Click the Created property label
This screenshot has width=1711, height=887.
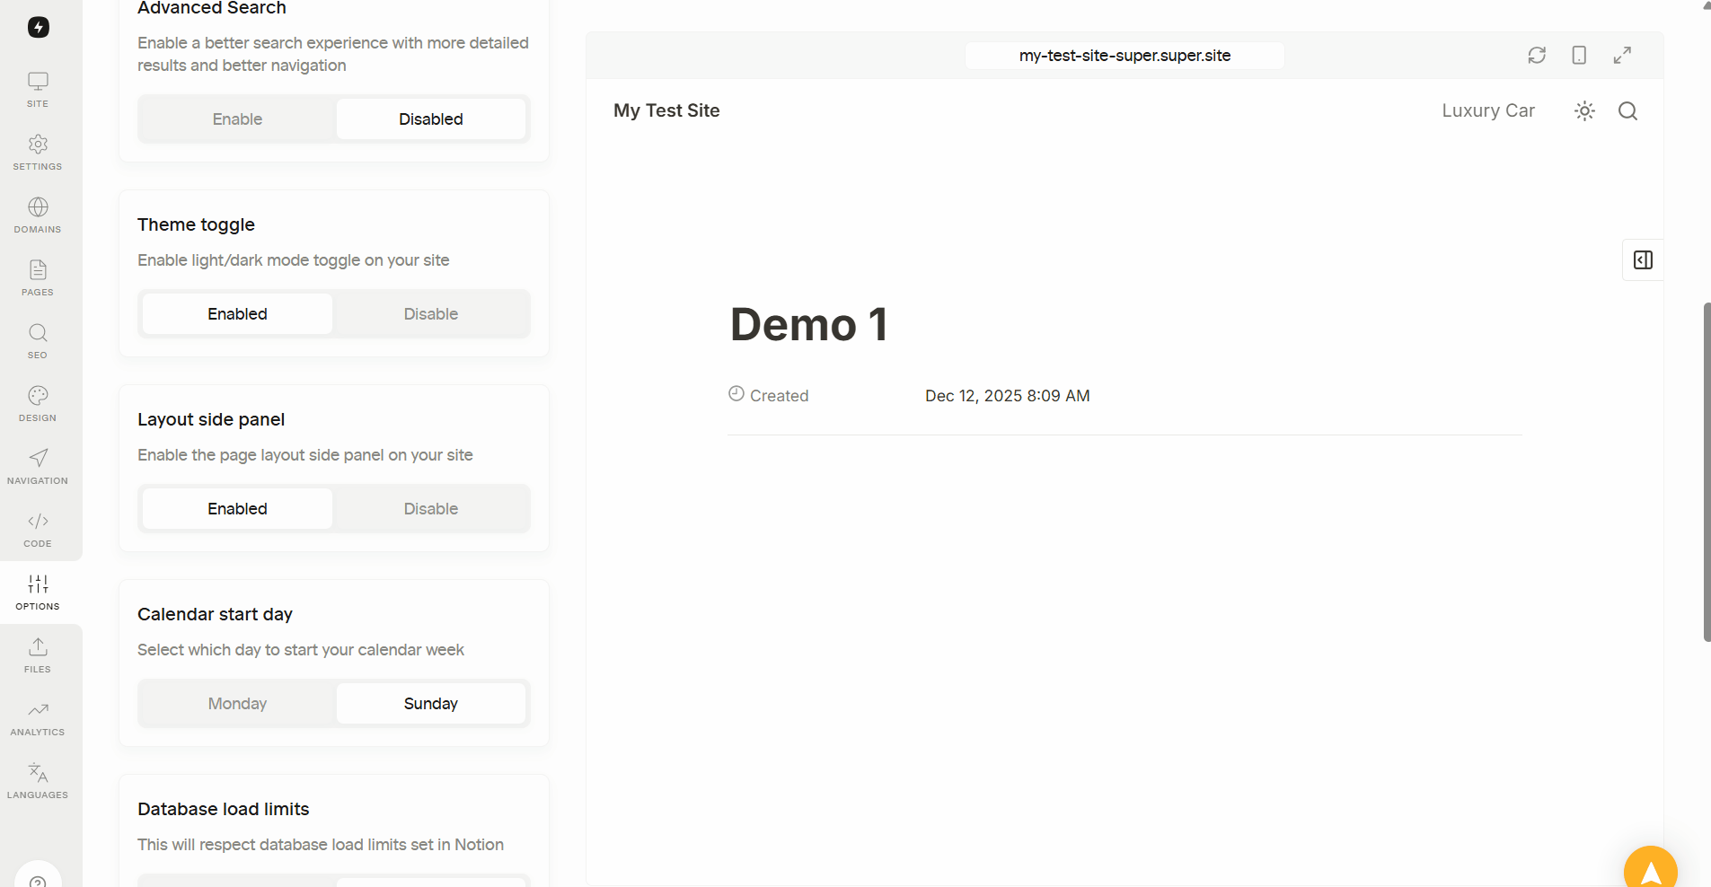(779, 395)
